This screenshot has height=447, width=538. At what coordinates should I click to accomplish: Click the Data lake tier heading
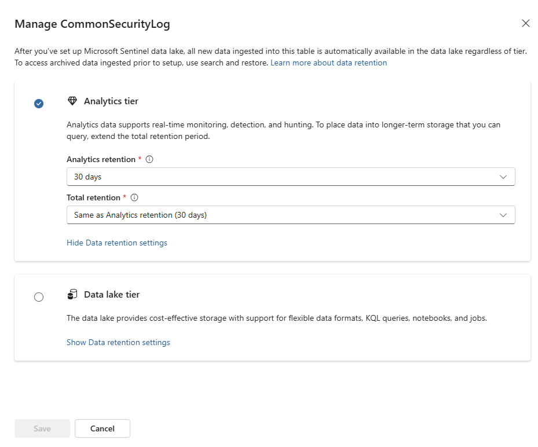click(112, 295)
